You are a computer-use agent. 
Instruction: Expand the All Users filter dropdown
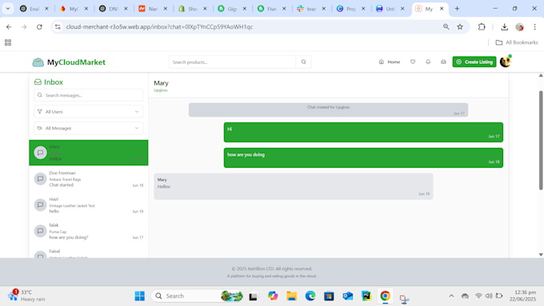89,112
